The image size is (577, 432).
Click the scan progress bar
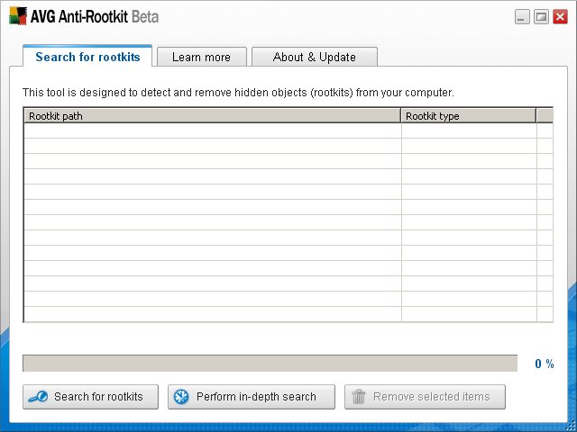point(270,364)
